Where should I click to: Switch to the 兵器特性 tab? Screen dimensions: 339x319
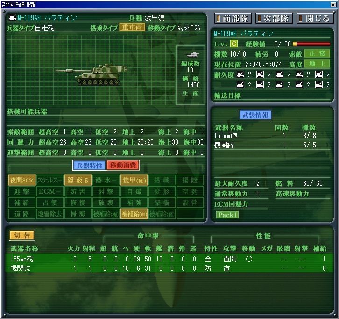pyautogui.click(x=89, y=166)
